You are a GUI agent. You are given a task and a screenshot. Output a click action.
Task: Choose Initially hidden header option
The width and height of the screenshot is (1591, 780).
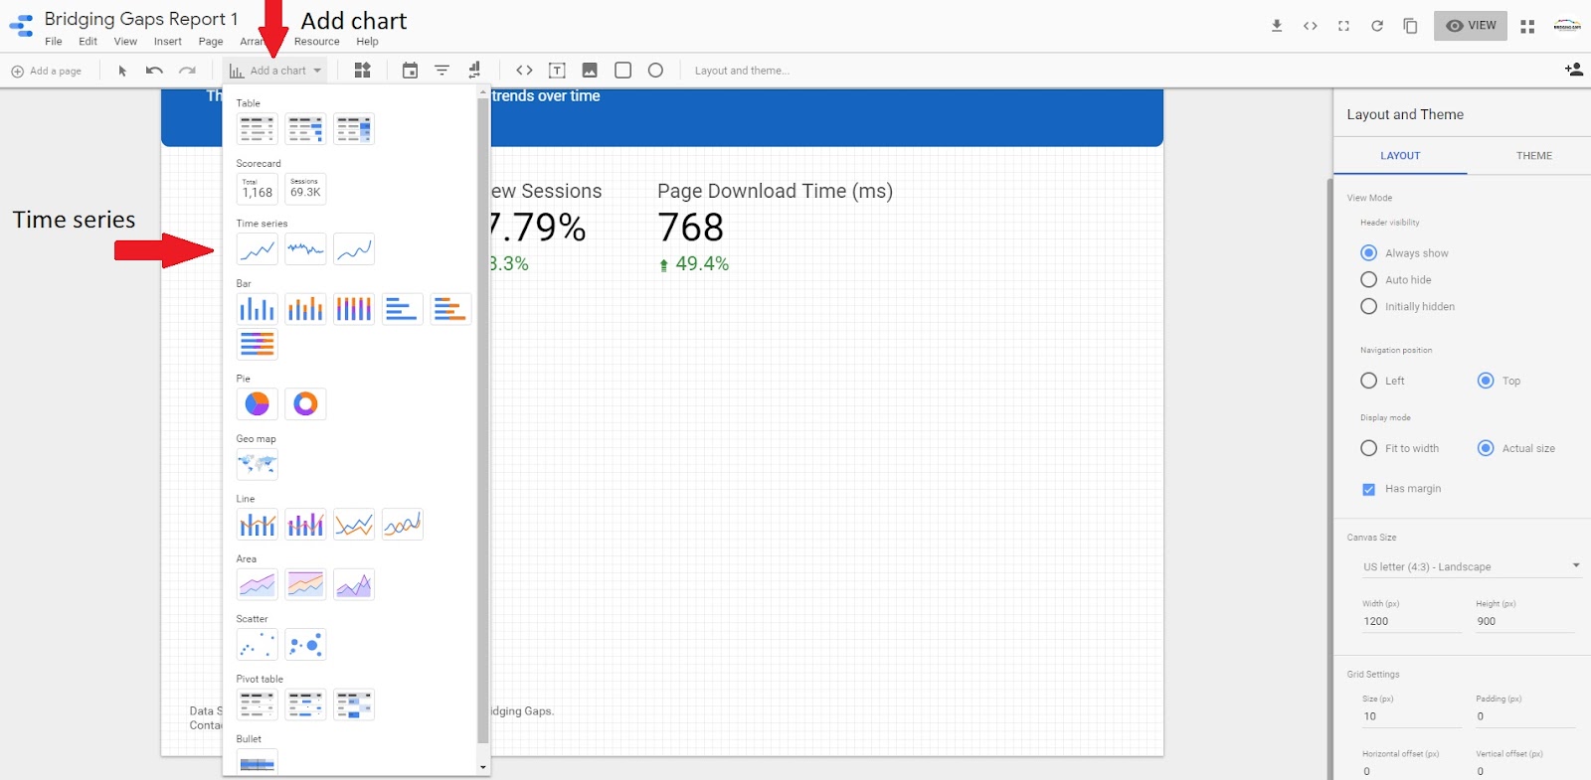[1369, 307]
